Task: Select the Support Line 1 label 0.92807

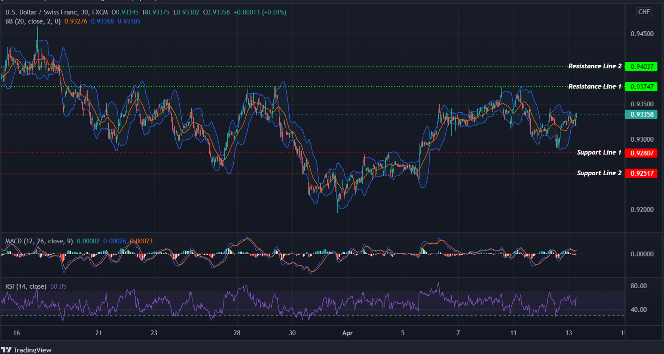Action: tap(642, 153)
